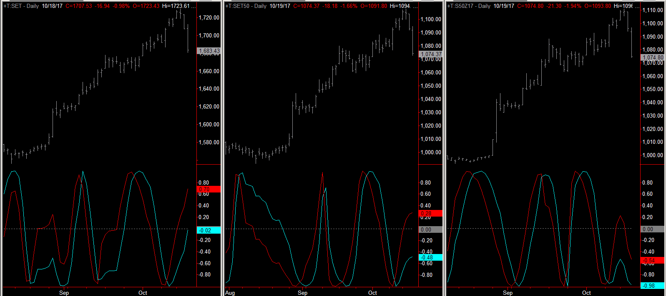Click open value O=1093.80 in S50Z17 header

coord(598,6)
